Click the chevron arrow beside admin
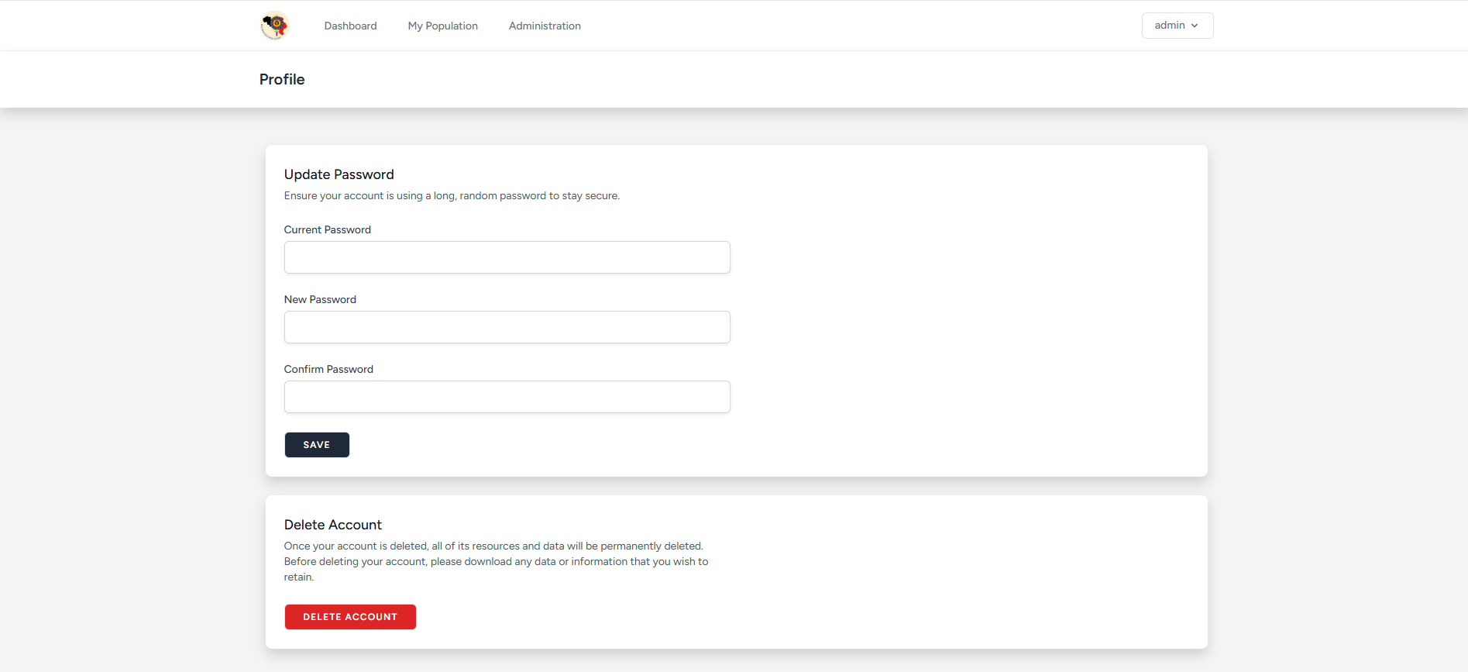 (1195, 26)
